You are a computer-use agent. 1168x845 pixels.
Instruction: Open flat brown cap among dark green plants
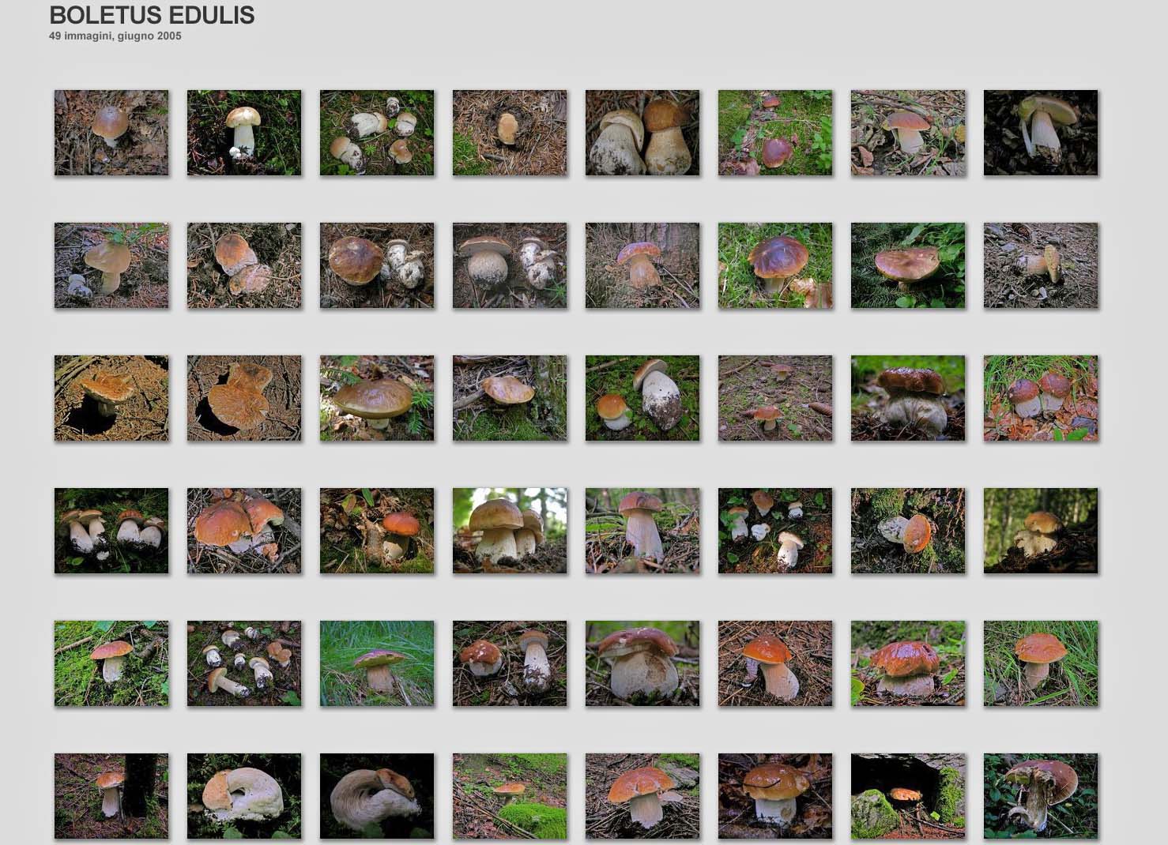(x=908, y=265)
